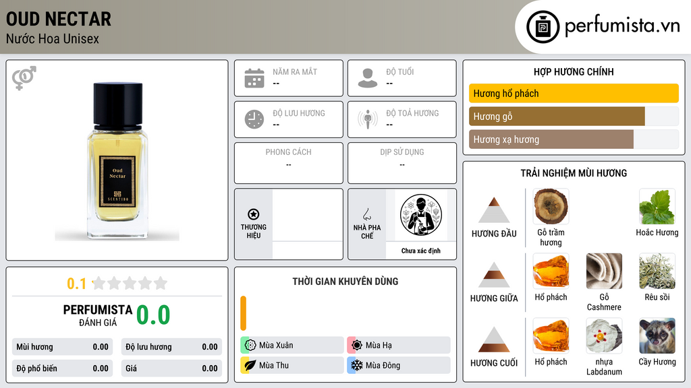The height and width of the screenshot is (388, 691).
Task: Click the PERFUMISTA ĐÁNH GIÁ label
Action: coord(97,315)
